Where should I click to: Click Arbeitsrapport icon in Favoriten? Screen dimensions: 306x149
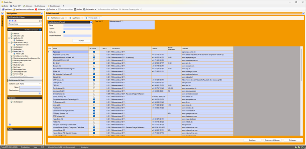(x=12, y=102)
